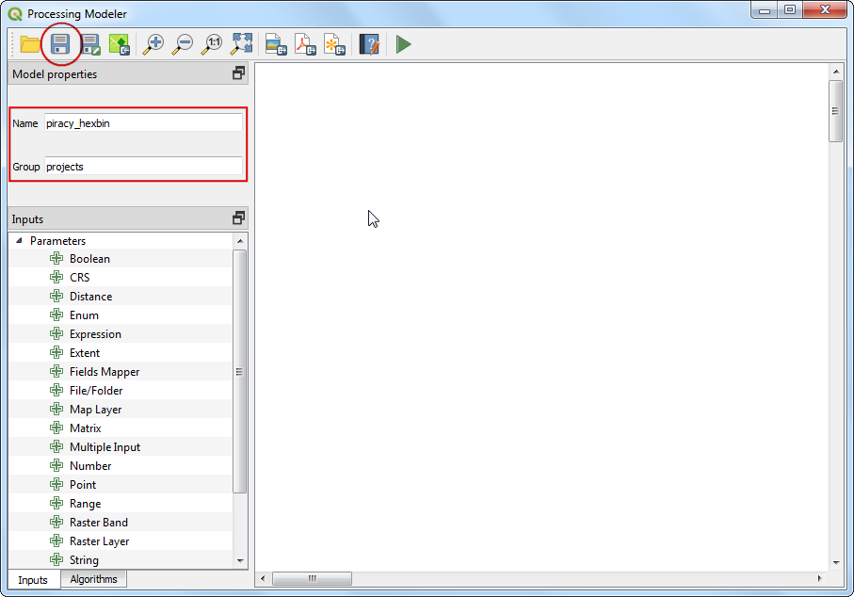Image resolution: width=854 pixels, height=597 pixels.
Task: Click the model Name input field
Action: (x=143, y=123)
